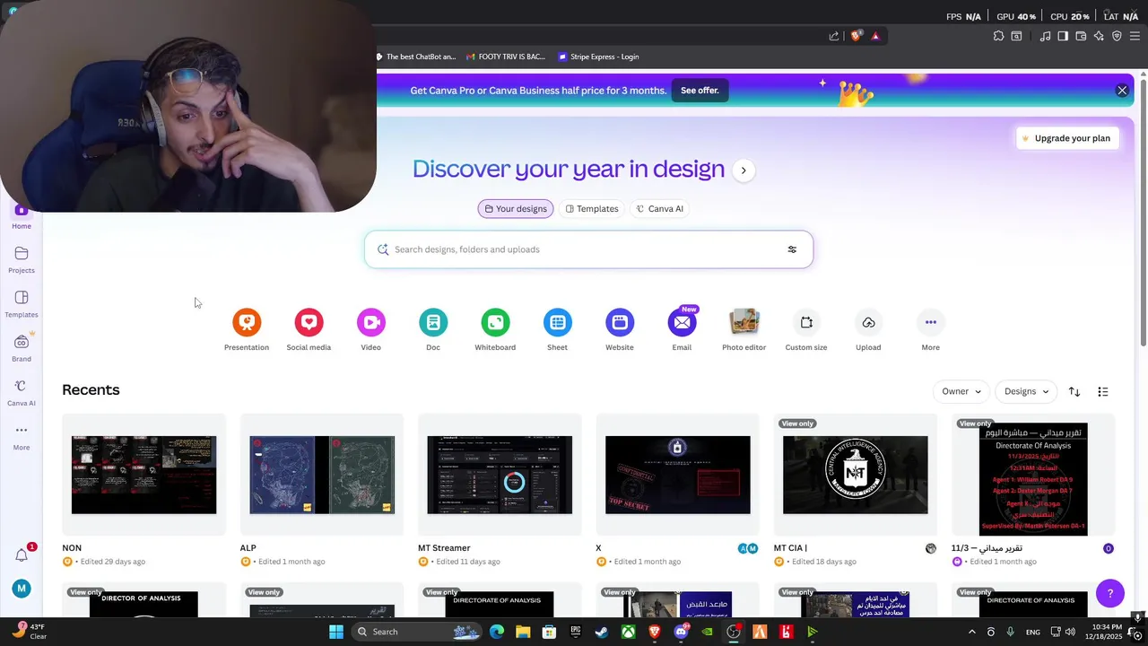Open Brave VPN shield icon

pos(1117,36)
